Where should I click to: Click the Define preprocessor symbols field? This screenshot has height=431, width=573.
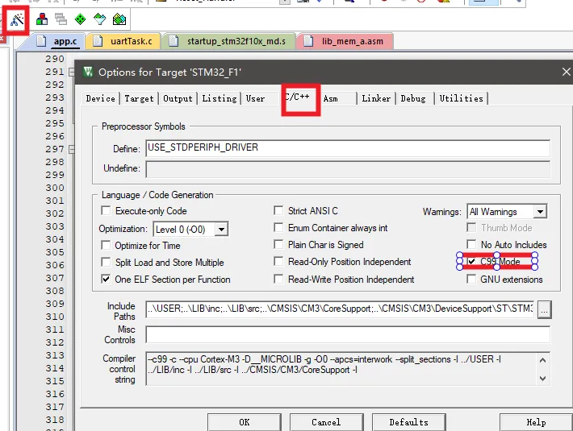348,148
